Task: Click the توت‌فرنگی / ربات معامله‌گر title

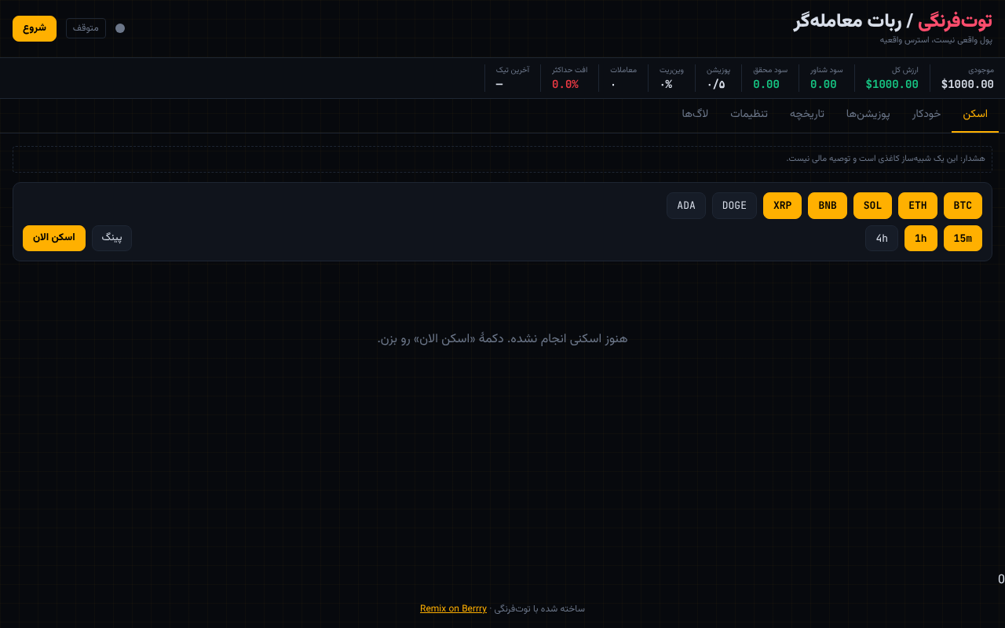Action: pyautogui.click(x=893, y=21)
